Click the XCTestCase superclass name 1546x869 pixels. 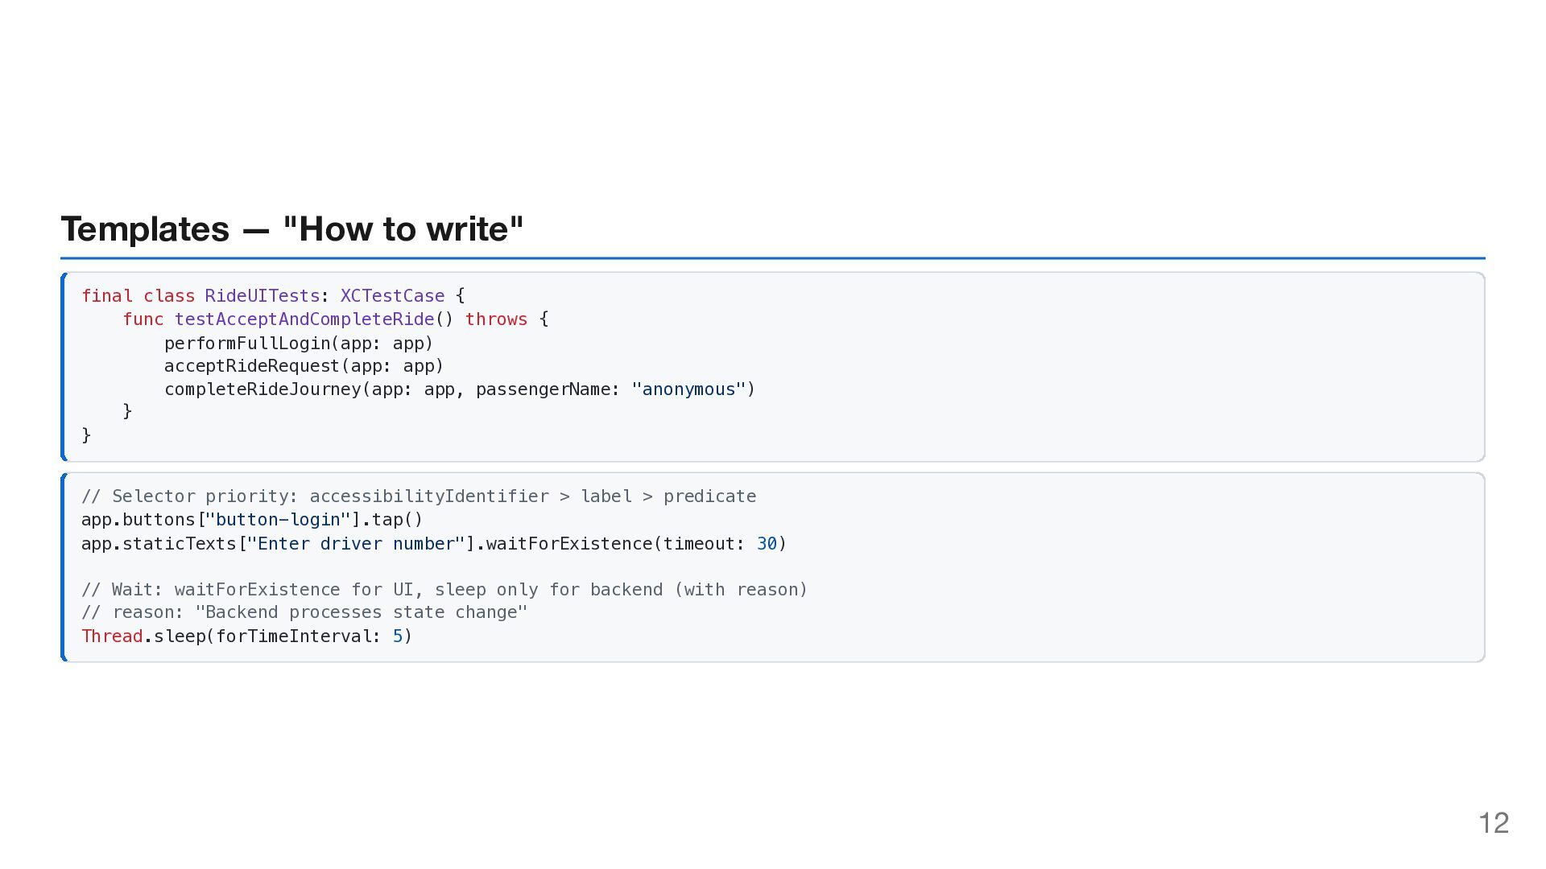392,296
